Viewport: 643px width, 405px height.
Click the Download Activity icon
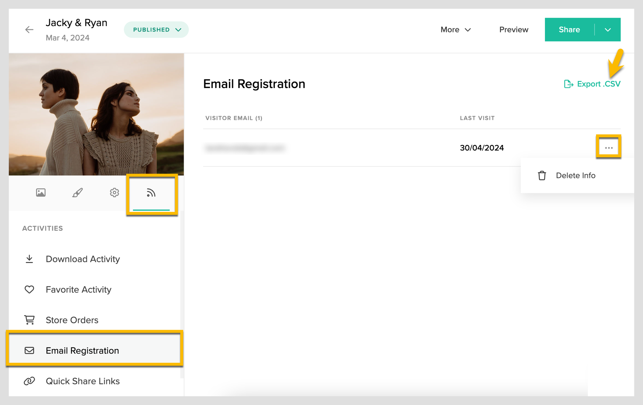(x=29, y=259)
